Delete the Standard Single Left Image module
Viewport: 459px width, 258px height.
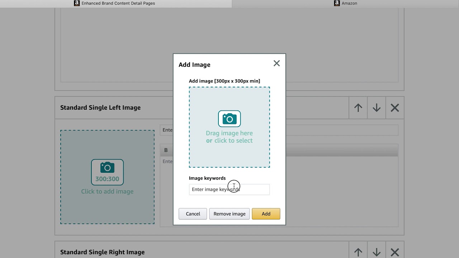pyautogui.click(x=395, y=107)
